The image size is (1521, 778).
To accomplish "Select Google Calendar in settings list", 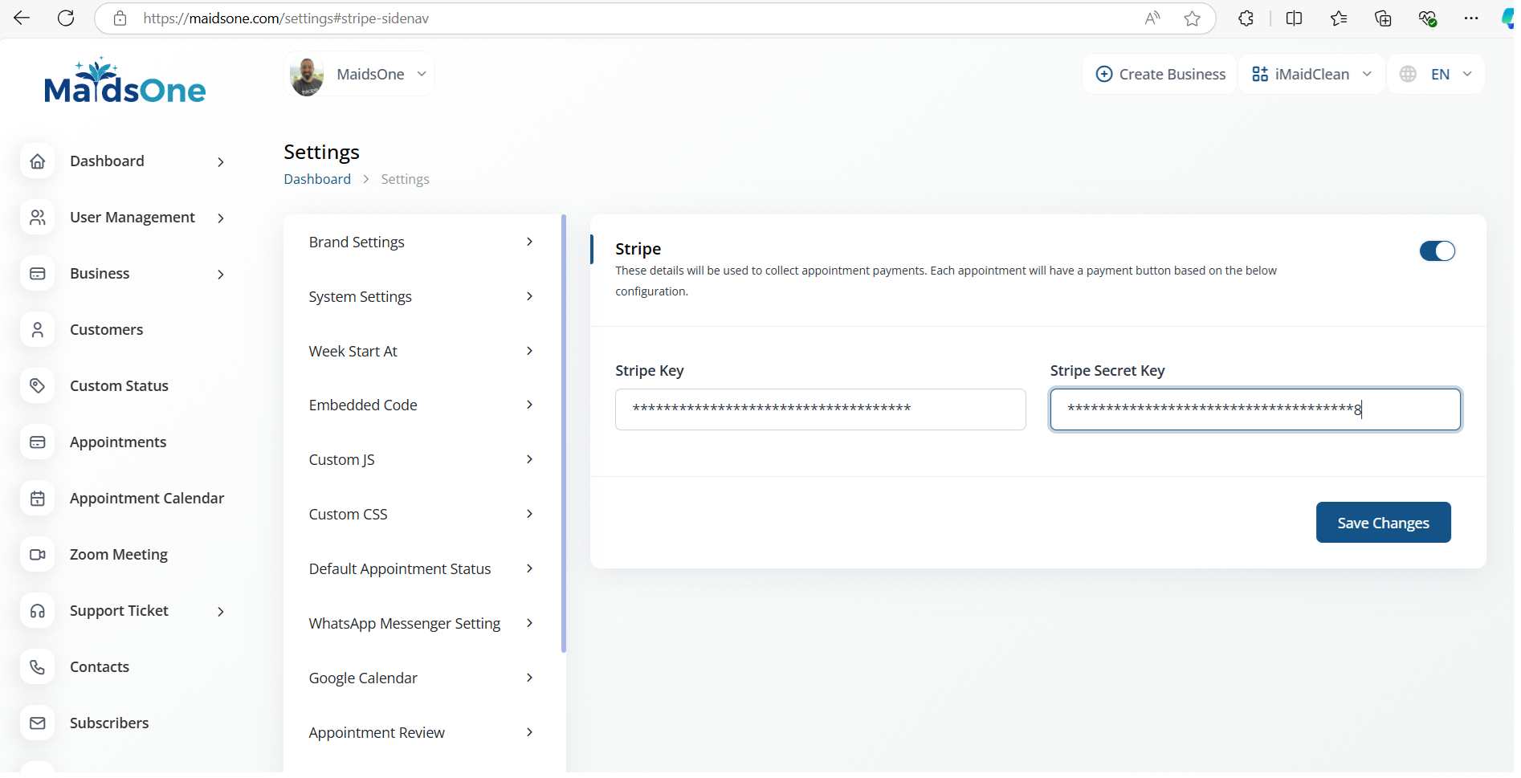I will point(421,678).
